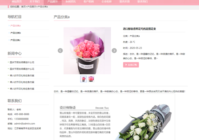Click the 地址 江苏省南京市 address line
The width and height of the screenshot is (199, 140).
click(x=24, y=128)
